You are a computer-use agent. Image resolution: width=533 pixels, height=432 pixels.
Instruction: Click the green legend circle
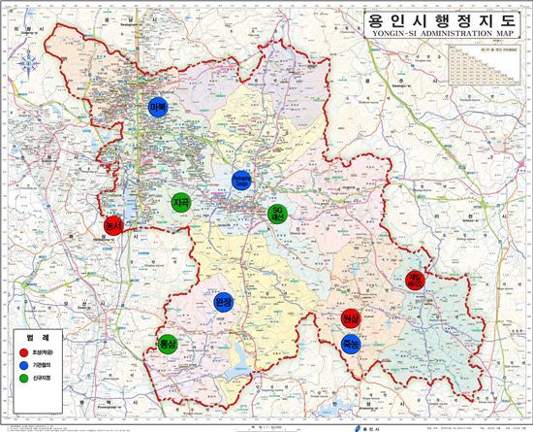[24, 379]
